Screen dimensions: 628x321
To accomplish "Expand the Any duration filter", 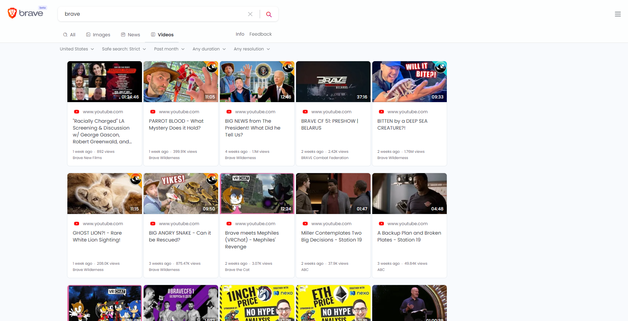I will pyautogui.click(x=209, y=49).
